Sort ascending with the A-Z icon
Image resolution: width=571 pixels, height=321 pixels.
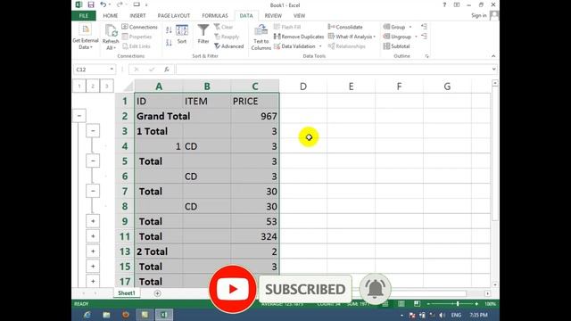click(169, 30)
